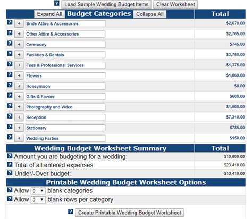Image resolution: width=252 pixels, height=219 pixels.
Task: Select the Honeymoon total $0.00
Action: coord(239,86)
